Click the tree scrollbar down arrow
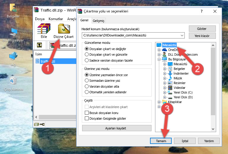Image resolution: width=228 pixels, height=154 pixels. point(213,129)
